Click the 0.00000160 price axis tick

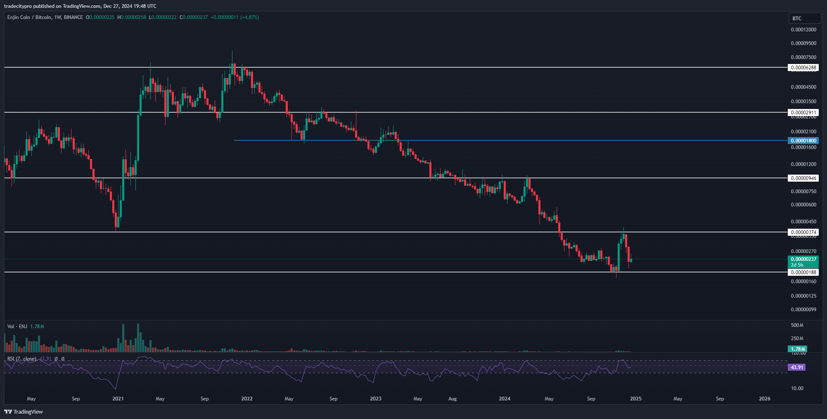point(803,282)
